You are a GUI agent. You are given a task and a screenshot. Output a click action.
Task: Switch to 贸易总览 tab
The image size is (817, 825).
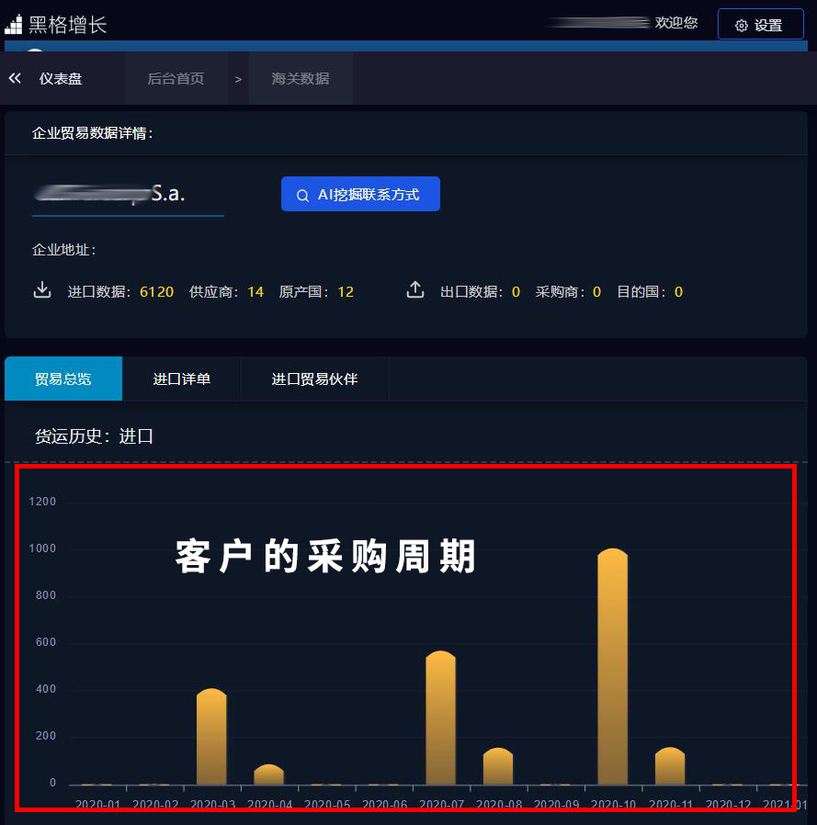click(x=63, y=379)
